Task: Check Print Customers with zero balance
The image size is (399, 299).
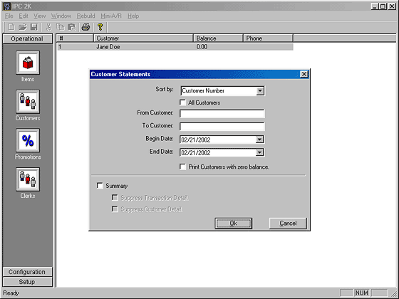Action: click(182, 167)
